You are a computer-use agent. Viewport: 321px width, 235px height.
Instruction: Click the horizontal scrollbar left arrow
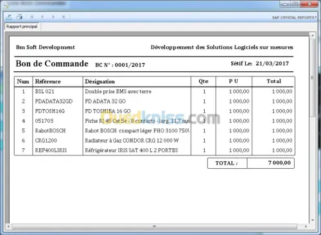[x=8, y=226]
